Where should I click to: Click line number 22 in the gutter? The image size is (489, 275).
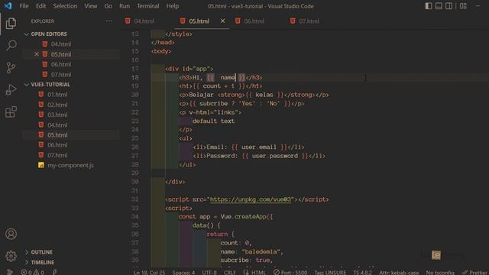point(134,112)
